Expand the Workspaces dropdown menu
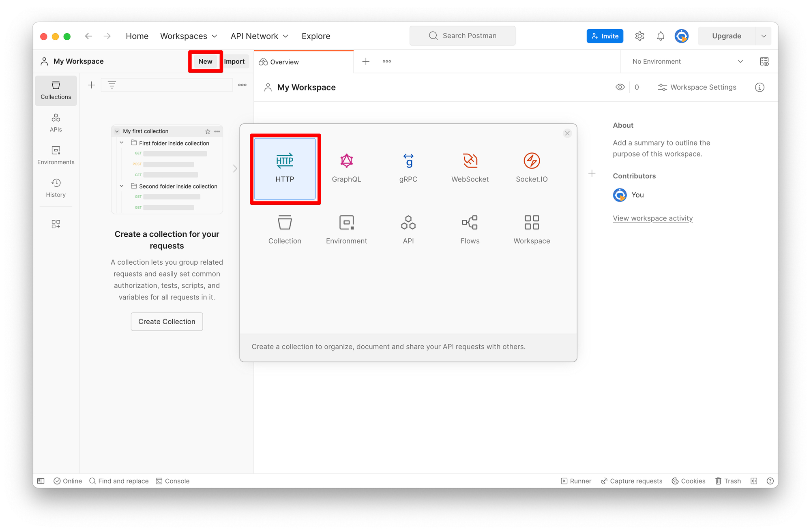The image size is (811, 531). click(189, 36)
